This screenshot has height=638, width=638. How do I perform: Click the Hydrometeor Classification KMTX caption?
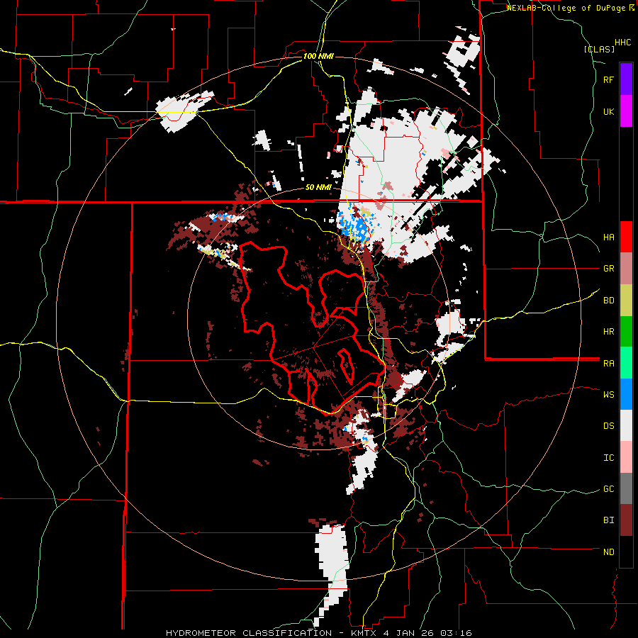(318, 633)
